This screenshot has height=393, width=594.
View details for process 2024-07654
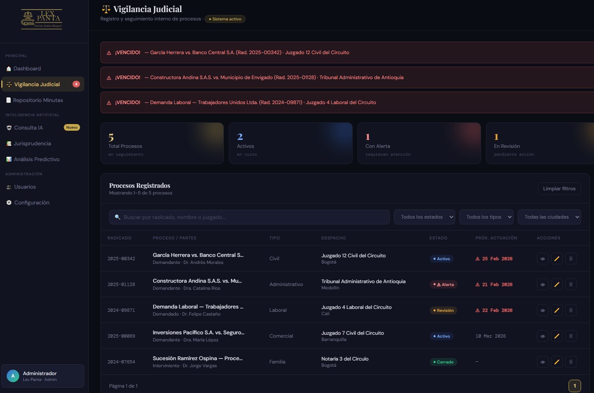click(x=542, y=362)
